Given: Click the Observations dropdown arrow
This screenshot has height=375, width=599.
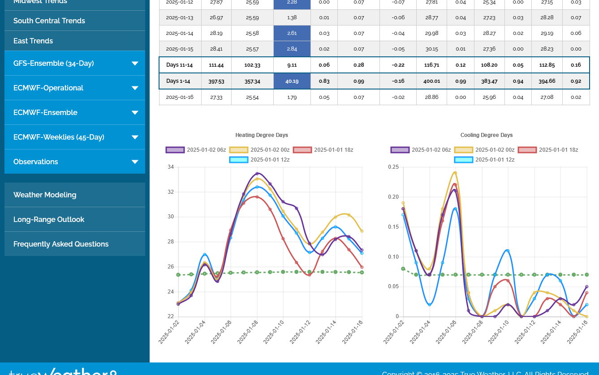Looking at the screenshot, I should [134, 162].
